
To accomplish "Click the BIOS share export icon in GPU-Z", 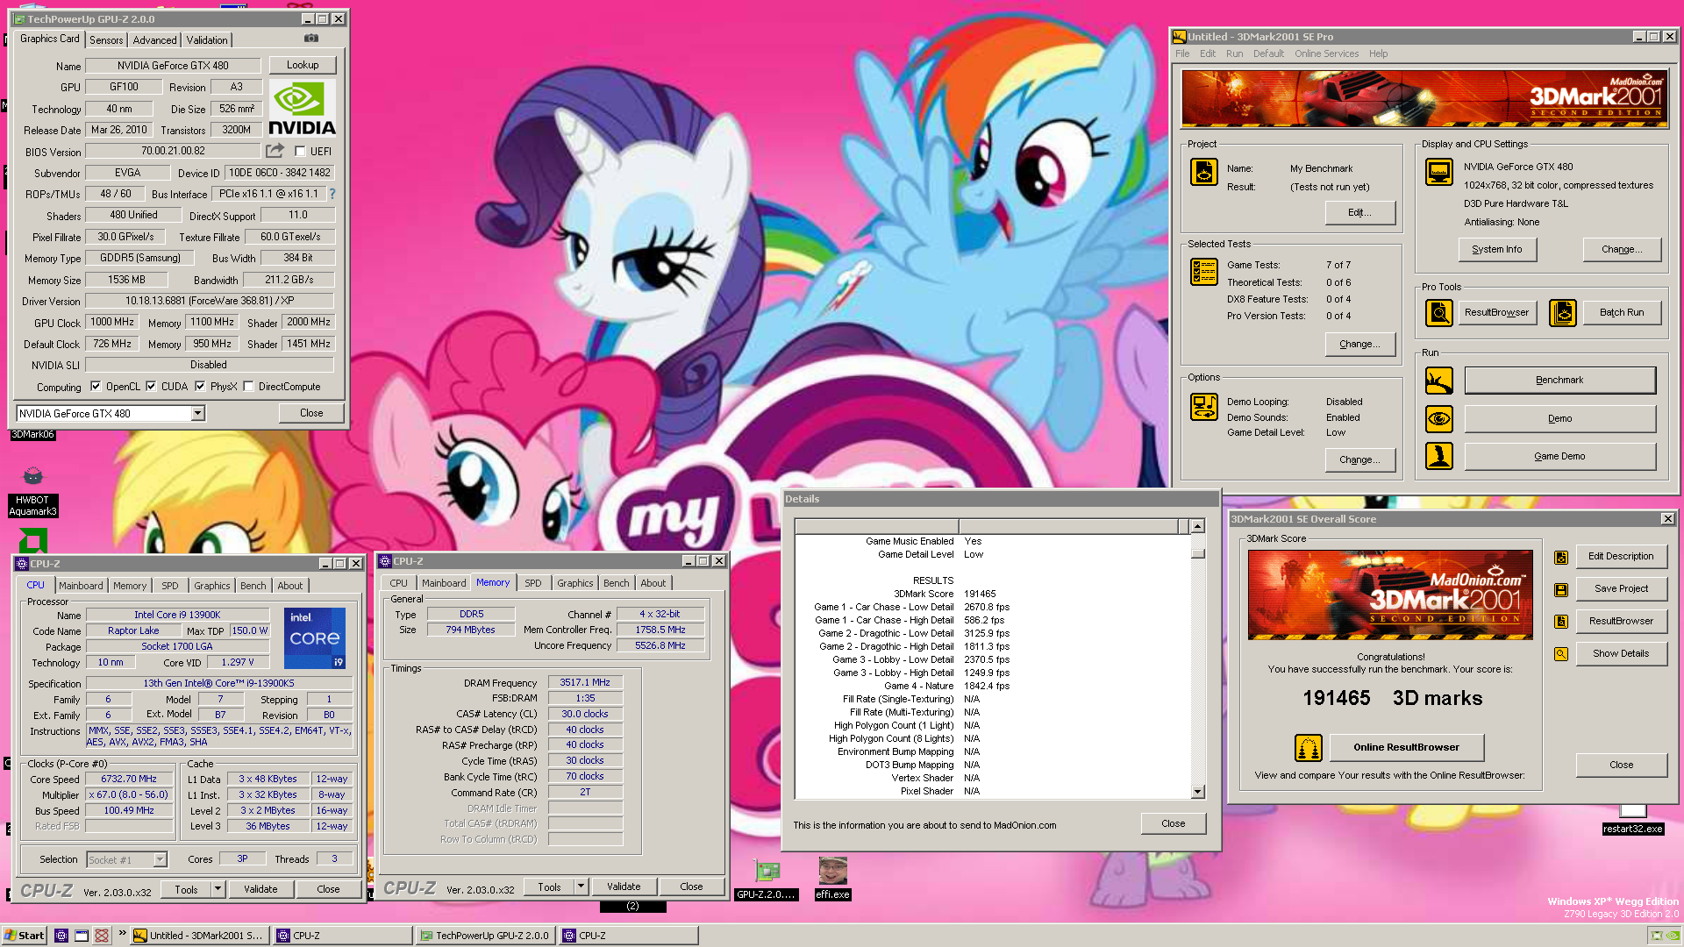I will (275, 151).
